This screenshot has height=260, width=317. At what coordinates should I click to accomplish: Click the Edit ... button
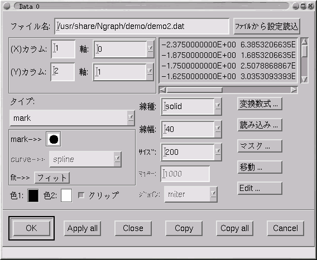(260, 188)
